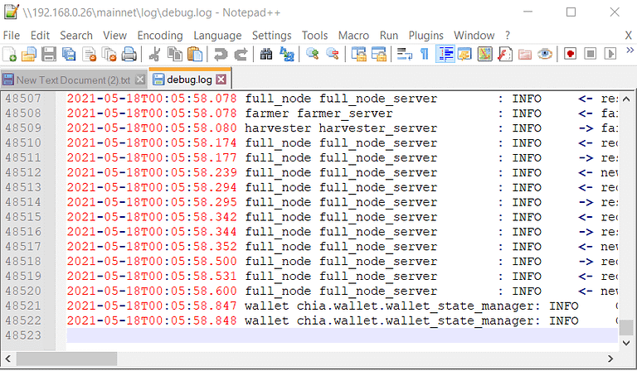Zoom out with magnifier minus icon
The width and height of the screenshot is (637, 371).
(333, 54)
